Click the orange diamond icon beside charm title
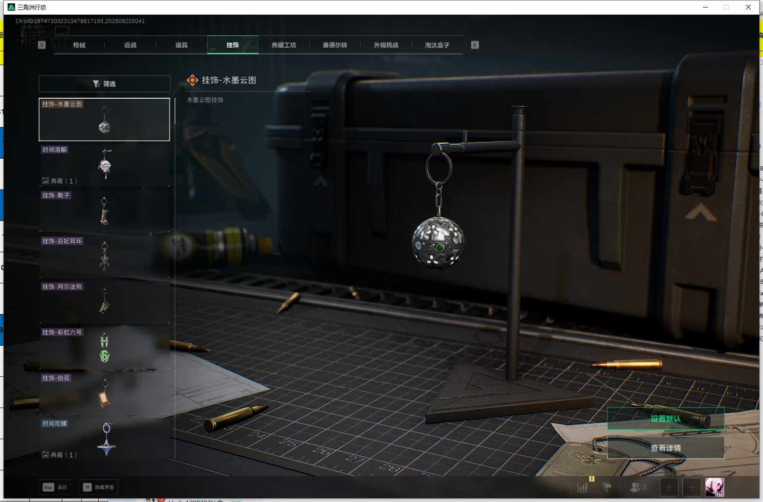 click(192, 80)
